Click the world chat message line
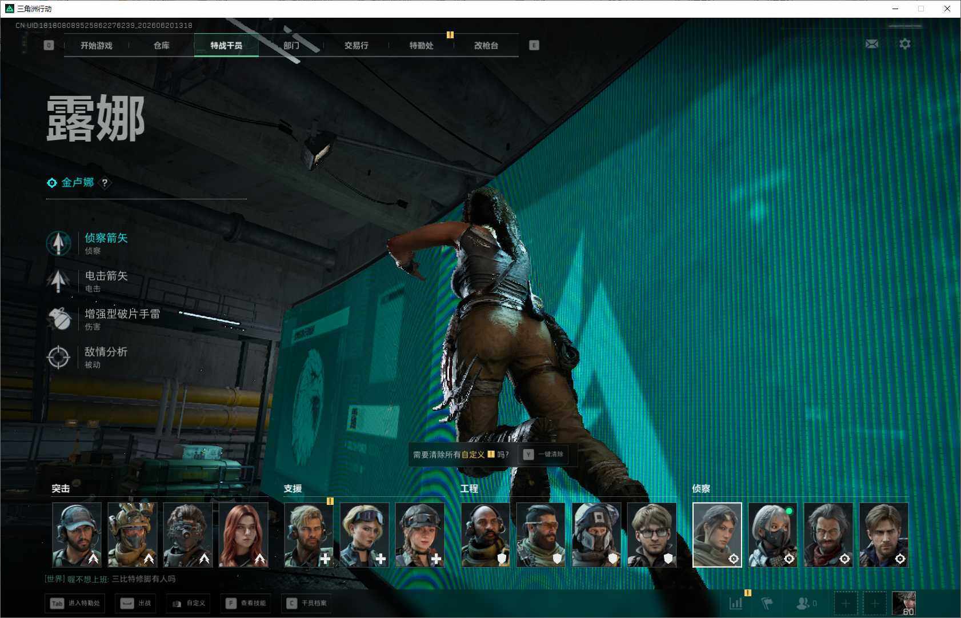The width and height of the screenshot is (961, 618). [x=110, y=579]
